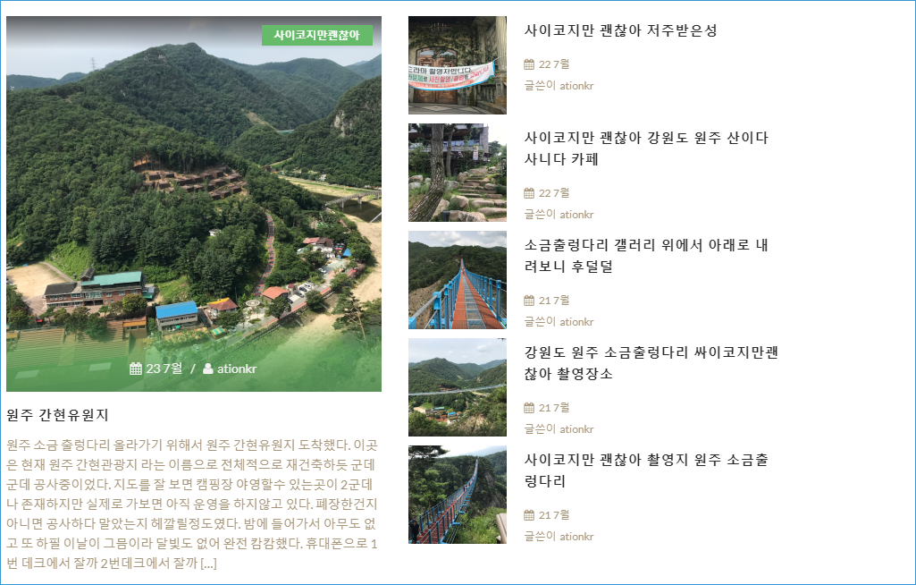916x585 pixels.
Task: Open 소금출렁다리 갤러리 post title
Action: (646, 256)
